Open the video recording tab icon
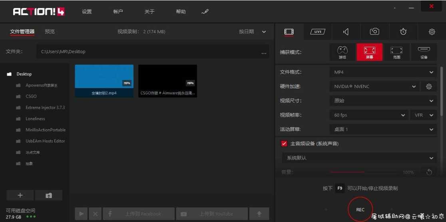The height and width of the screenshot is (222, 446). click(289, 32)
